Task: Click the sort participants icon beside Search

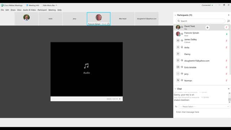Action: pos(228,21)
